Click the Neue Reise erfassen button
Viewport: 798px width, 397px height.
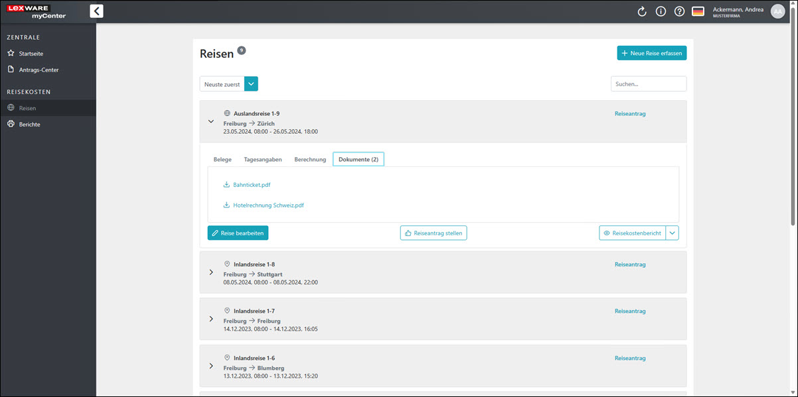[x=651, y=53]
